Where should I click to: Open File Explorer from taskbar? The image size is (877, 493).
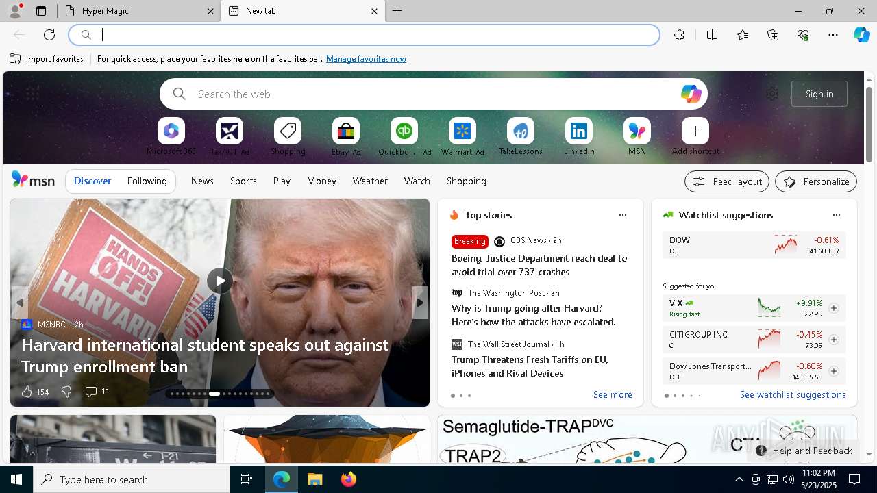314,479
